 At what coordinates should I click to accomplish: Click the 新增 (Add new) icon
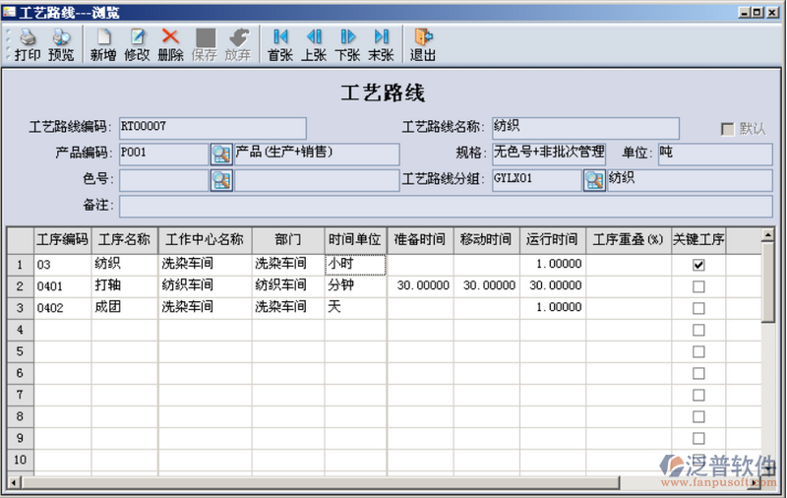[x=103, y=45]
